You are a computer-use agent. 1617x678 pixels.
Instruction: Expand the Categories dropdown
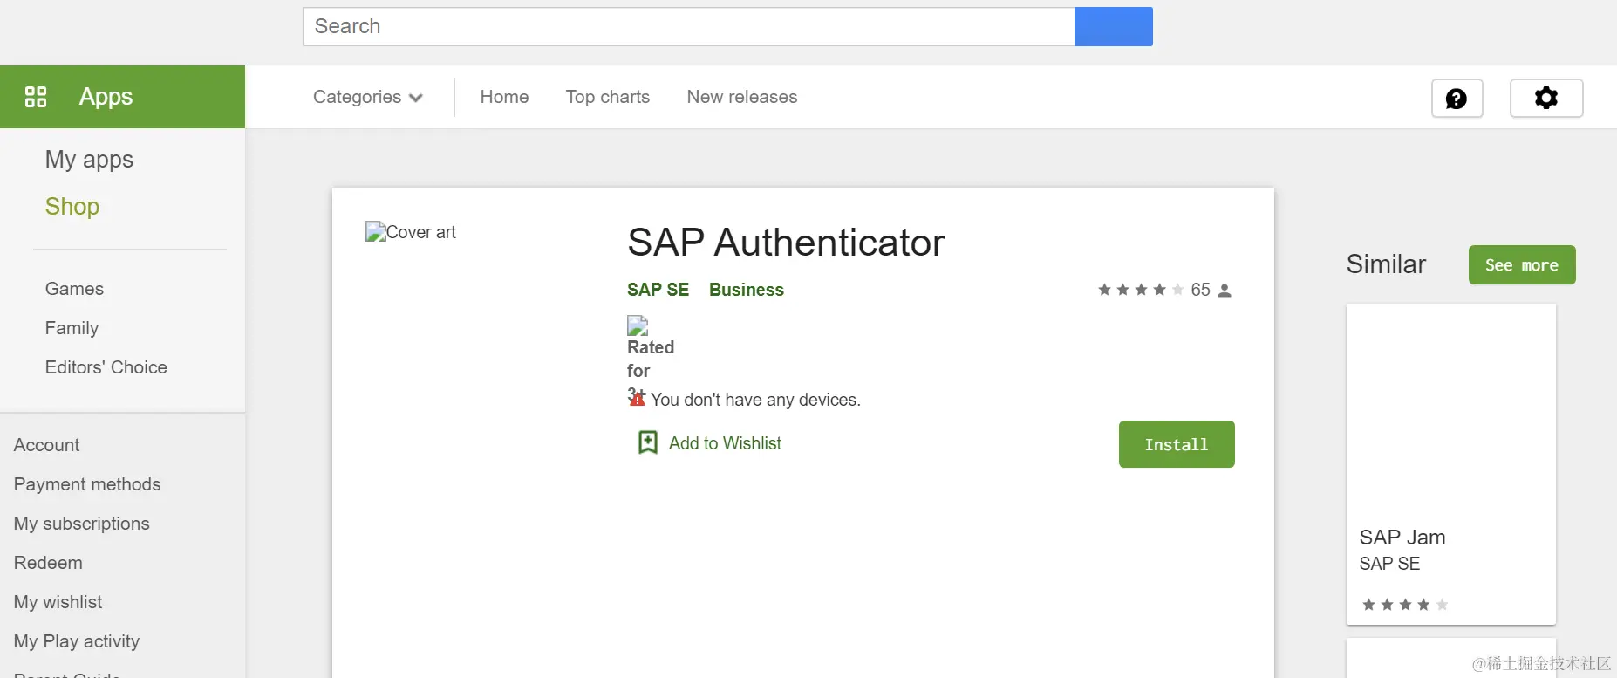click(x=367, y=97)
